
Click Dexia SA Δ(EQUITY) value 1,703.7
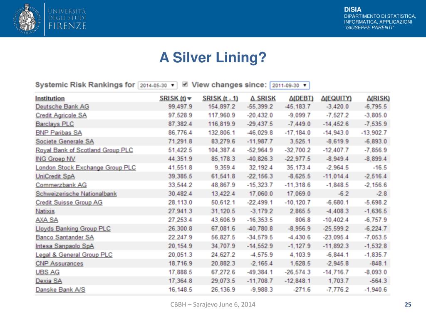click(x=339, y=281)
